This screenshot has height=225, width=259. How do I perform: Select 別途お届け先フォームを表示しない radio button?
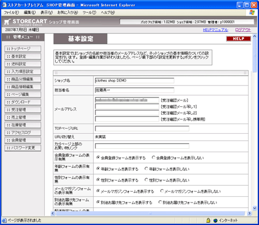pos(160,202)
